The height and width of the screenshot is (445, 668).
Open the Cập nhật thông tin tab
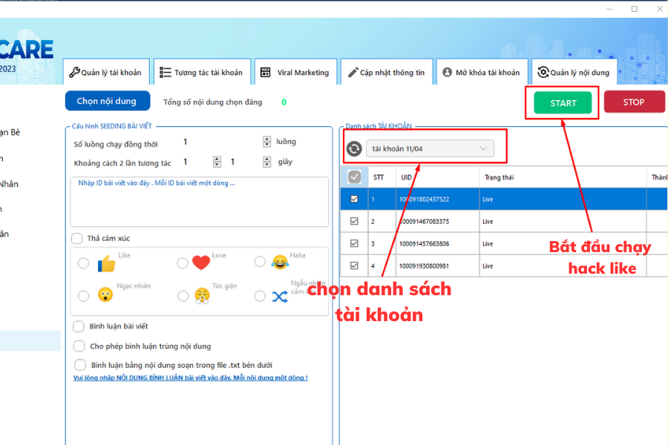coord(387,71)
